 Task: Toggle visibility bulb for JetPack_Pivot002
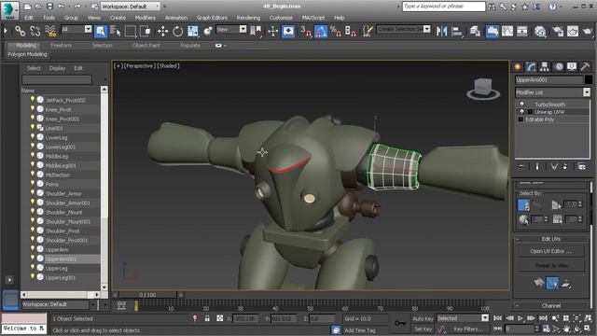(33, 100)
